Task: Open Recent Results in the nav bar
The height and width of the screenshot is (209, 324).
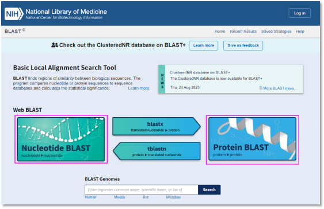Action: tap(243, 32)
